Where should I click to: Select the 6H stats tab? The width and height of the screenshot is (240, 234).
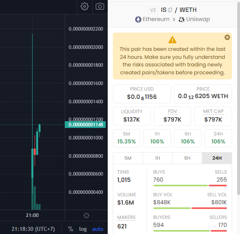187,158
